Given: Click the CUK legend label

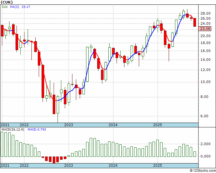Looking at the screenshot, I should (5, 7).
